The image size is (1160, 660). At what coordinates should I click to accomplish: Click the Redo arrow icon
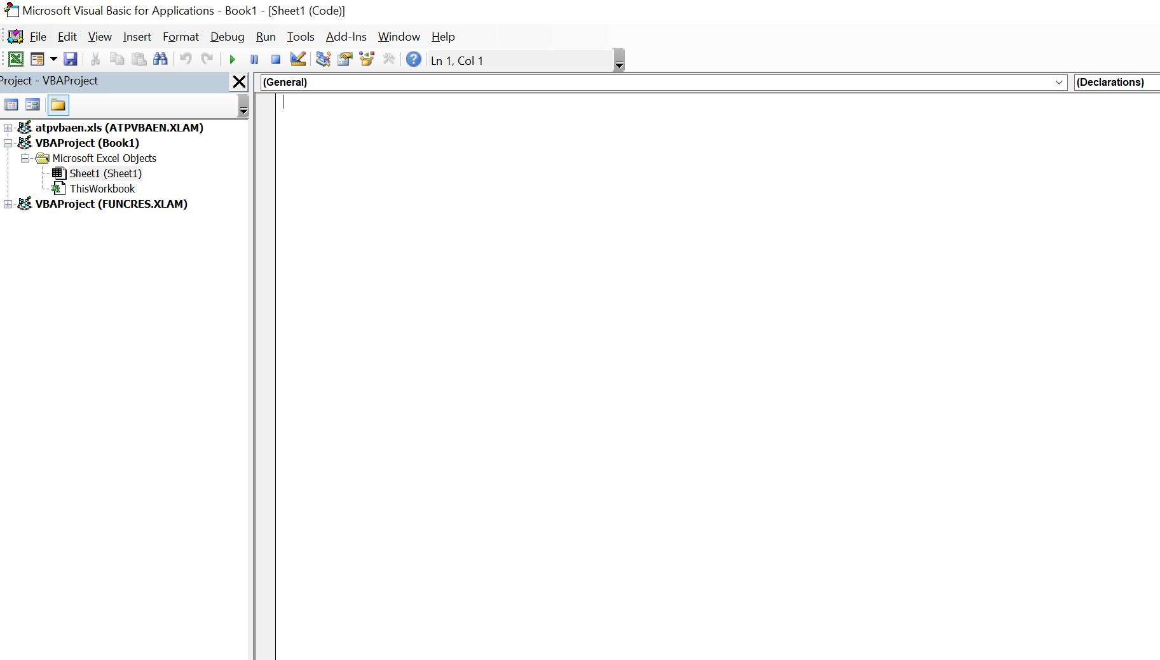coord(207,59)
